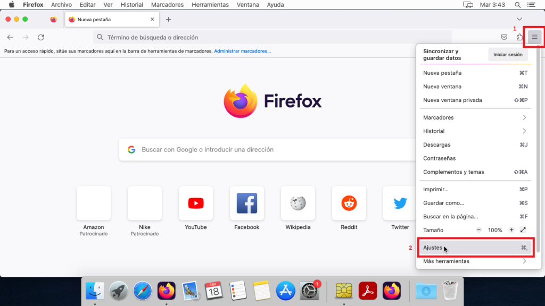Click the Firefox View pinned icon
This screenshot has height=306, width=545.
(53, 20)
